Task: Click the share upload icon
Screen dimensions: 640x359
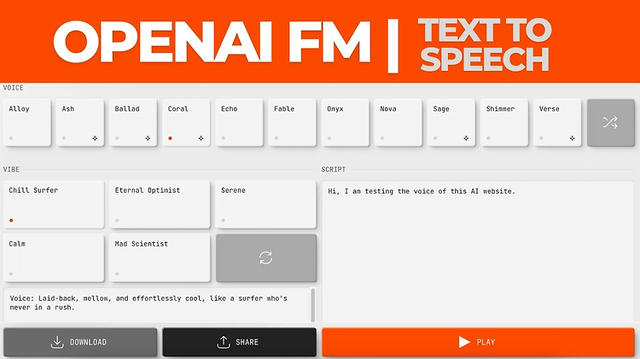Action: coord(224,342)
